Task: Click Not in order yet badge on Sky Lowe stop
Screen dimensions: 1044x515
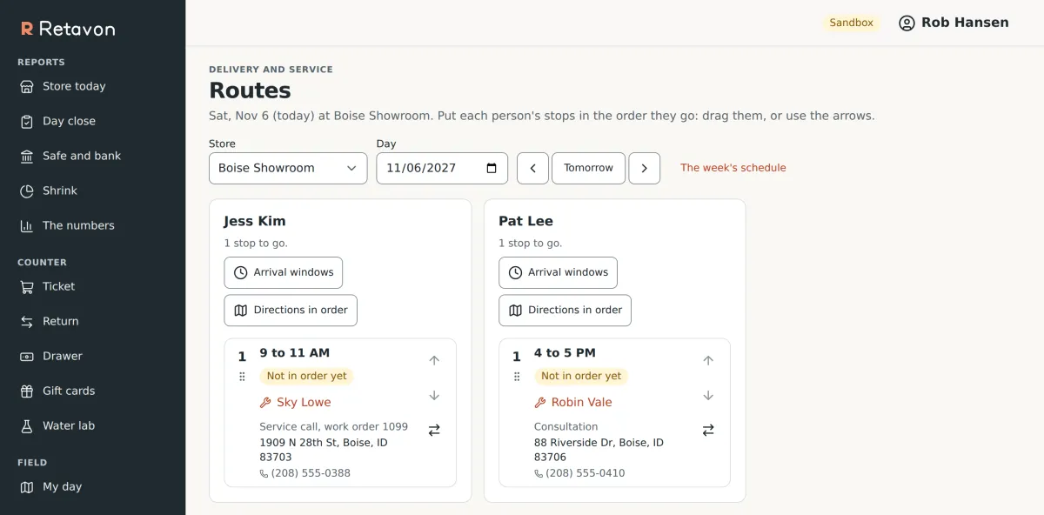Action: [x=306, y=376]
